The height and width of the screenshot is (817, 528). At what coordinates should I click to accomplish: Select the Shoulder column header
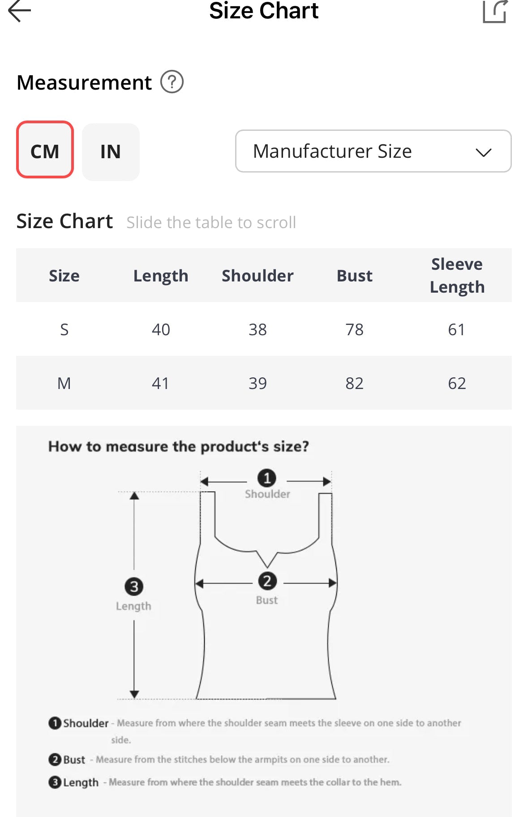click(258, 276)
